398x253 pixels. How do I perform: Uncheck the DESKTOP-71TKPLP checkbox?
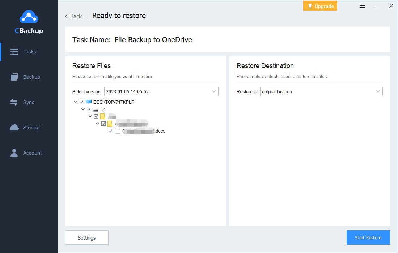pyautogui.click(x=82, y=102)
